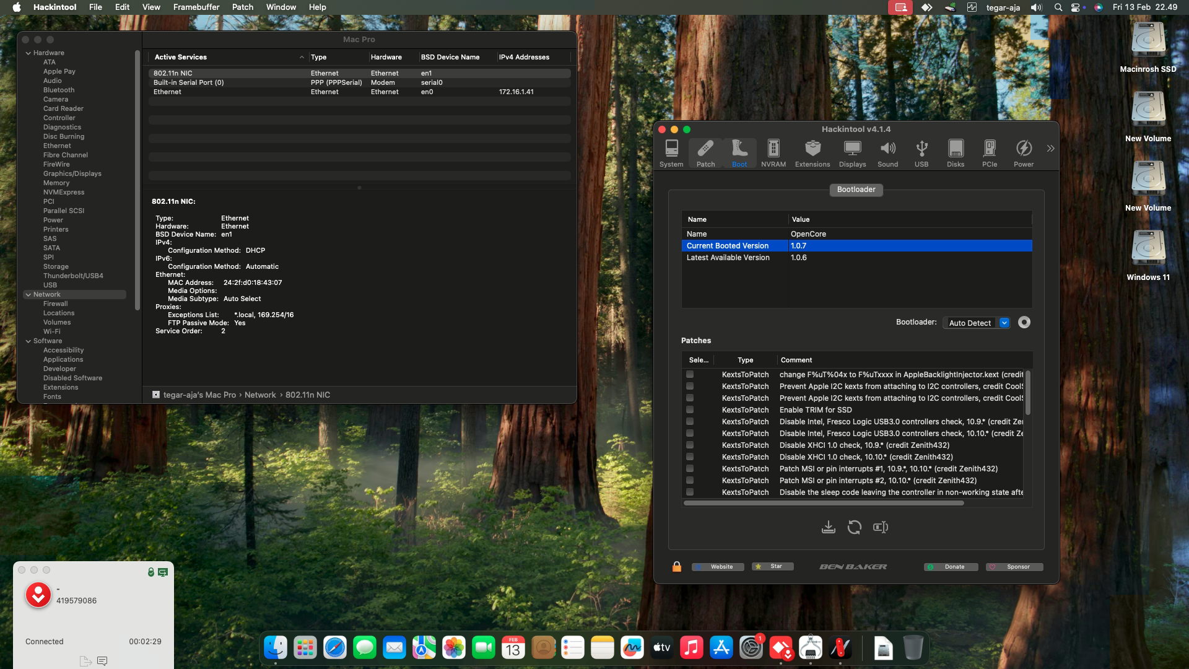Open the chat icon in AnyDesk panel
The height and width of the screenshot is (669, 1189).
(102, 661)
